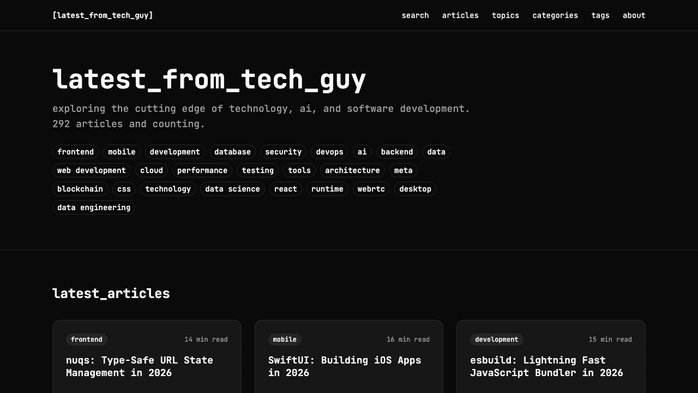Click the blockchain tag pill

(80, 189)
